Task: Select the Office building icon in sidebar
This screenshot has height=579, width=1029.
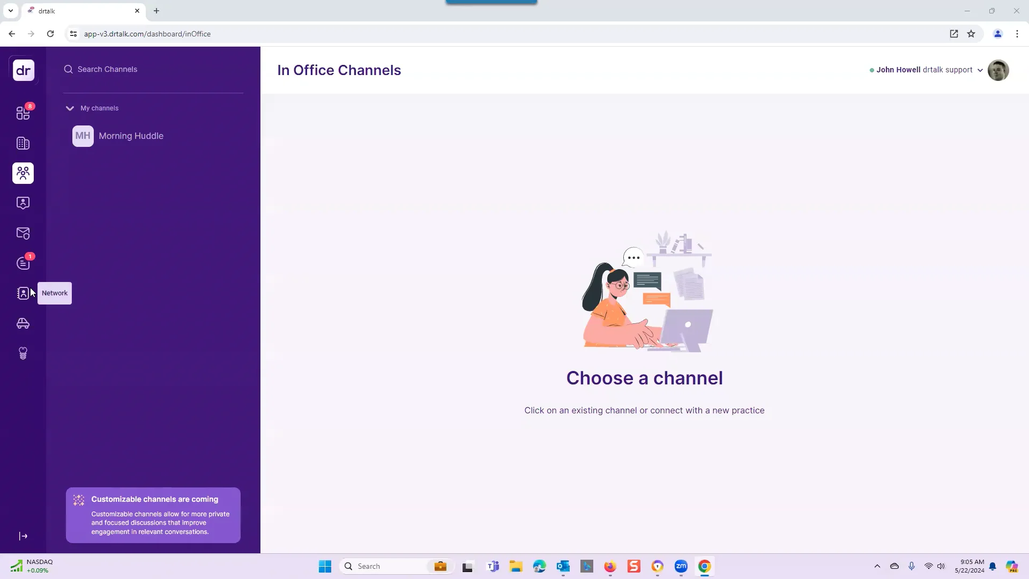Action: pos(23,143)
